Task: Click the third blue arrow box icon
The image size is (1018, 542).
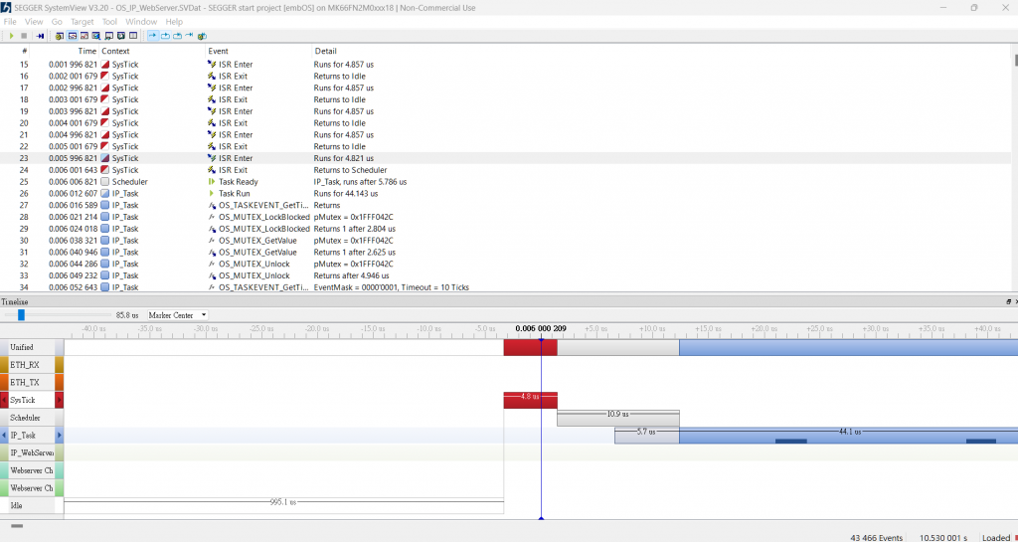Action: [x=177, y=36]
